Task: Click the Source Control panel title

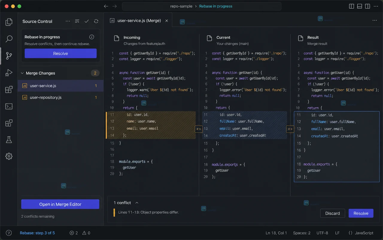Action: tap(37, 21)
